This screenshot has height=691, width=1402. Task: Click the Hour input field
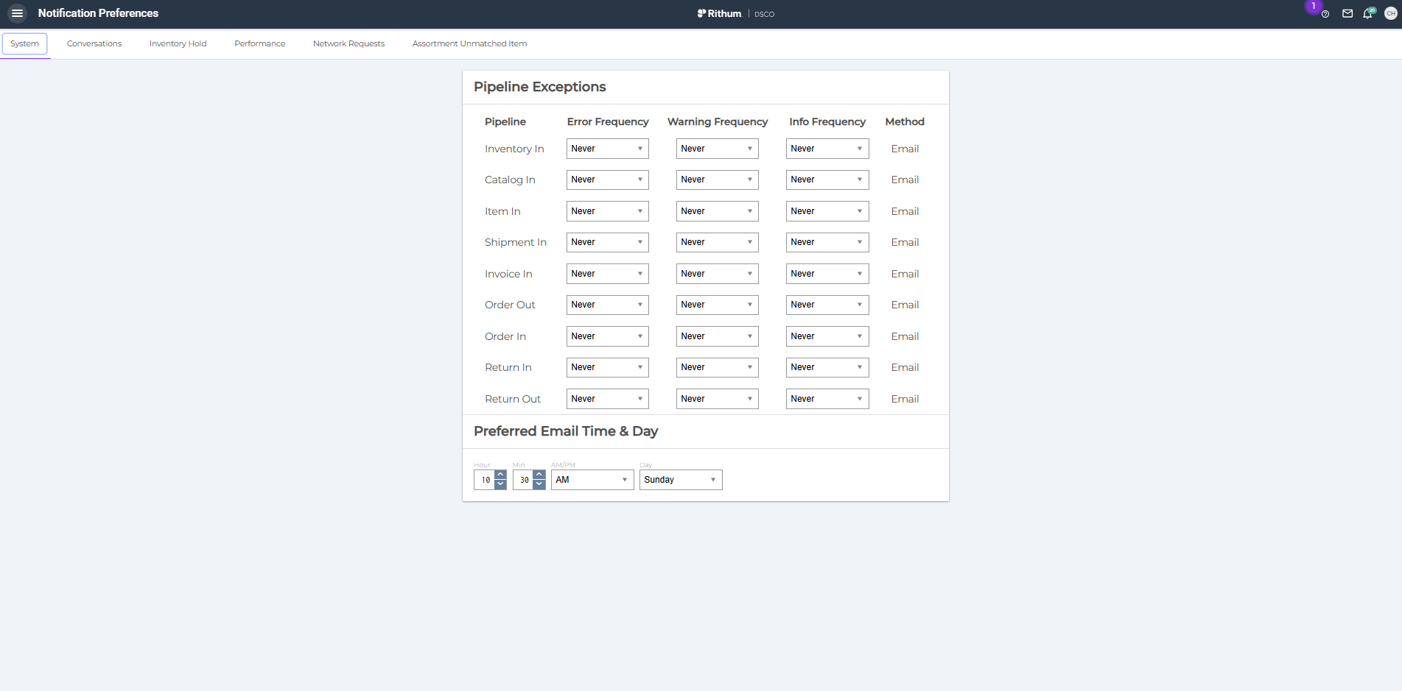[x=485, y=480]
